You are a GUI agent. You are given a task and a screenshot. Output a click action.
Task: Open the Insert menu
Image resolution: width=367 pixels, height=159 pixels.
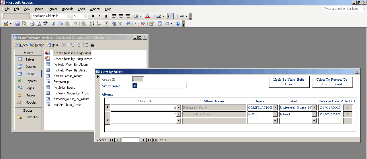[x=39, y=9]
